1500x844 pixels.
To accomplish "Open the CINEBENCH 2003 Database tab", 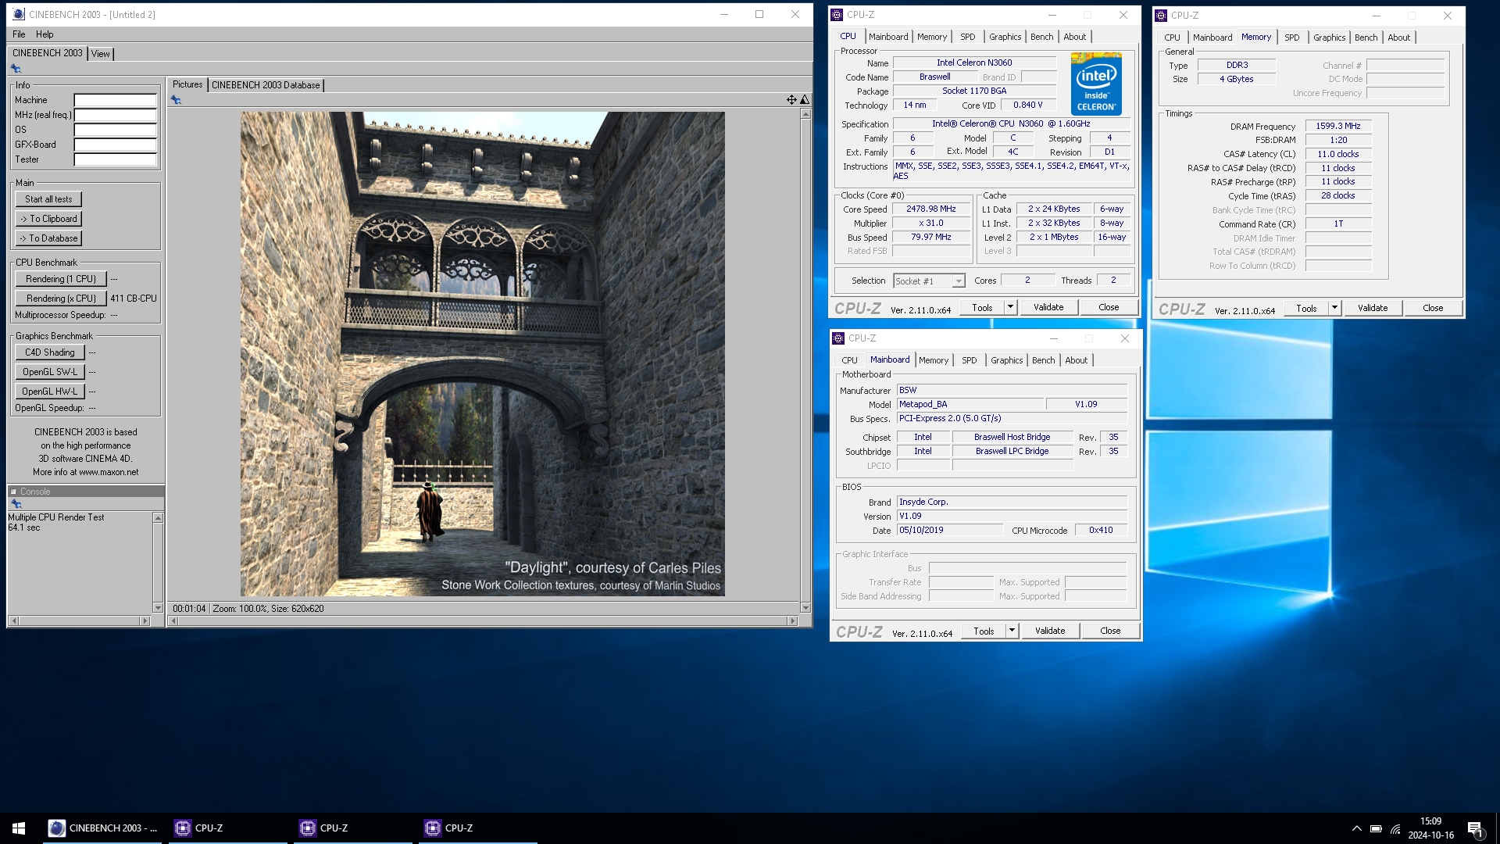I will click(266, 85).
